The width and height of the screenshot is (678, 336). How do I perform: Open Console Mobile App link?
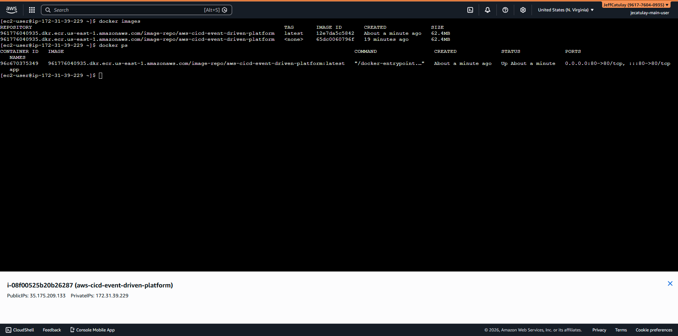coord(92,330)
